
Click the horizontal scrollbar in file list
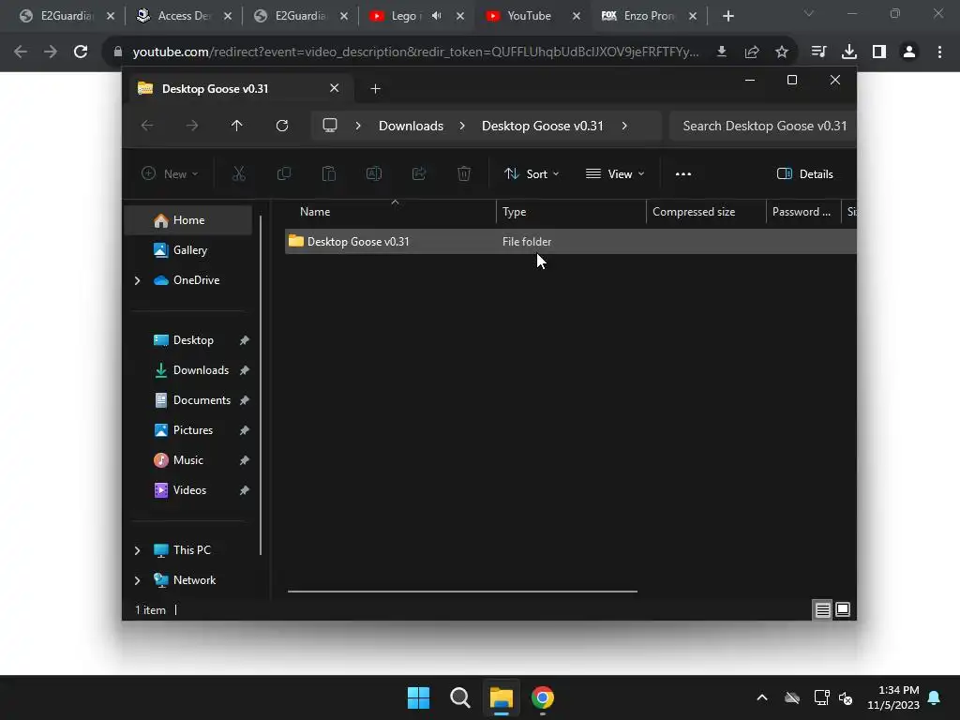[x=462, y=592]
